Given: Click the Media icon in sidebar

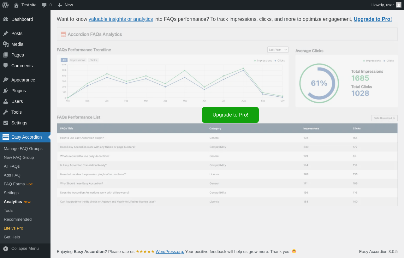Looking at the screenshot, I should pyautogui.click(x=6, y=44).
